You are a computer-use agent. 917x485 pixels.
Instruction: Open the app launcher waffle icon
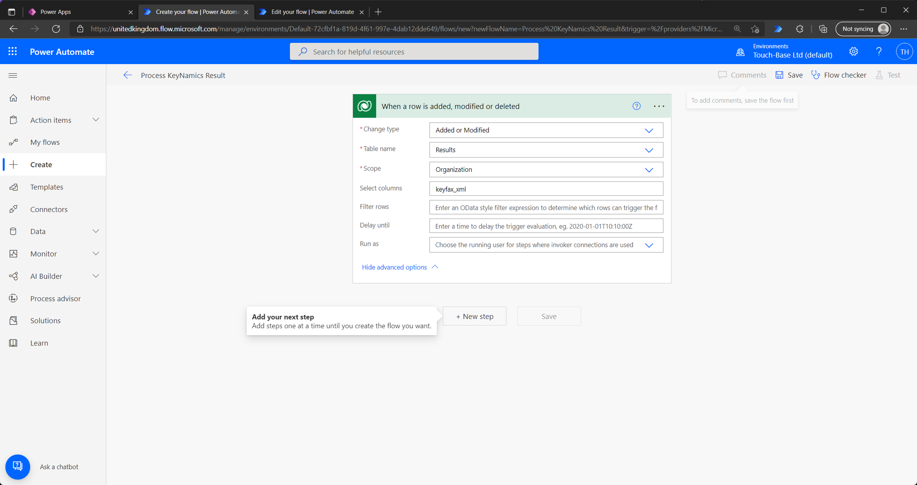pos(12,51)
